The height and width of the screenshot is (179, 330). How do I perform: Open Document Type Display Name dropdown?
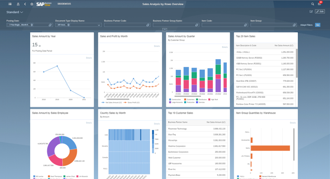tap(99, 25)
